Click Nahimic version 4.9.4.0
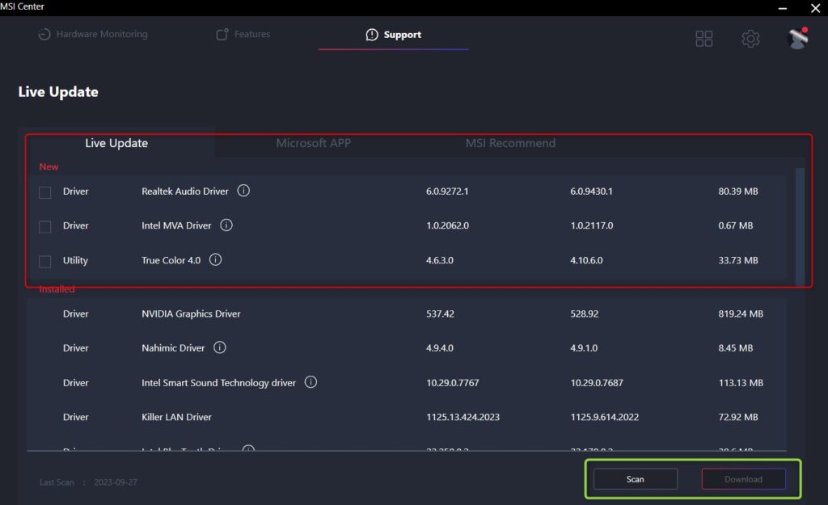 tap(439, 347)
